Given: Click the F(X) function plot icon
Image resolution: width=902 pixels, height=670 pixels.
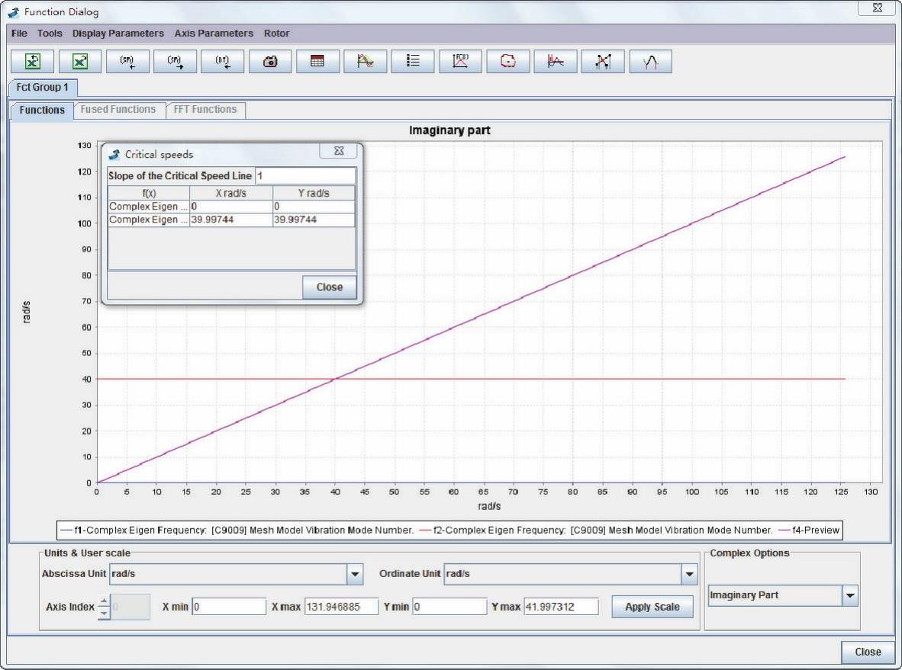Looking at the screenshot, I should coord(460,63).
